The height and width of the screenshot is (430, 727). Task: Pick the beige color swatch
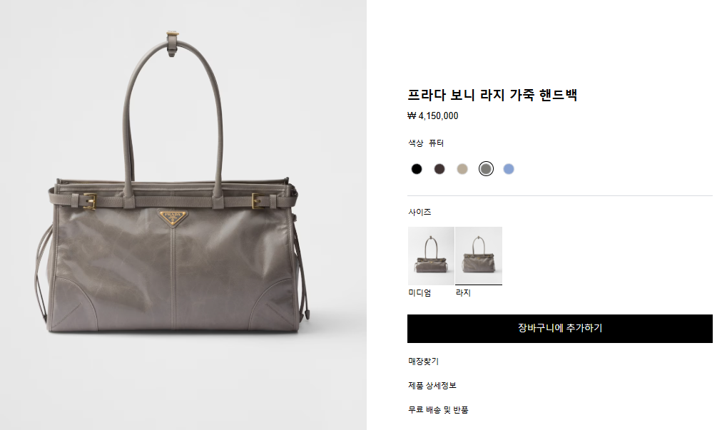pyautogui.click(x=462, y=169)
